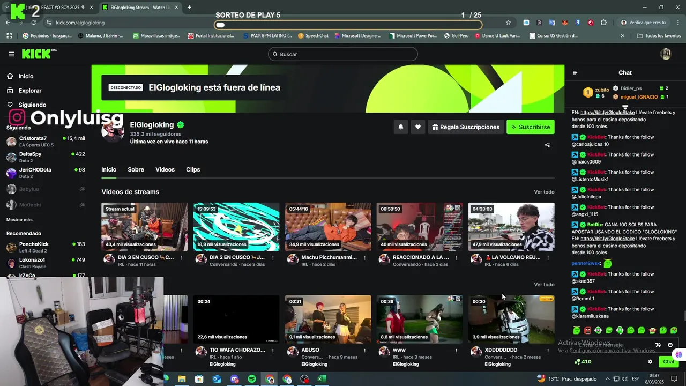
Task: Open the Kick sidebar hamburger menu
Action: [x=11, y=54]
